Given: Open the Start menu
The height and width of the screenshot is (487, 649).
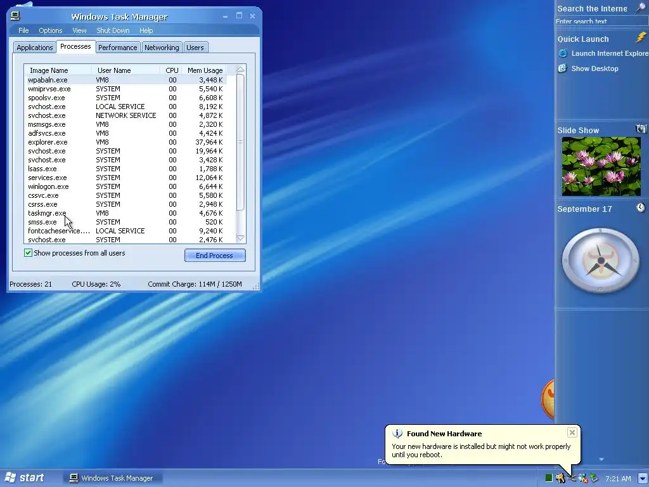Looking at the screenshot, I should pos(25,478).
